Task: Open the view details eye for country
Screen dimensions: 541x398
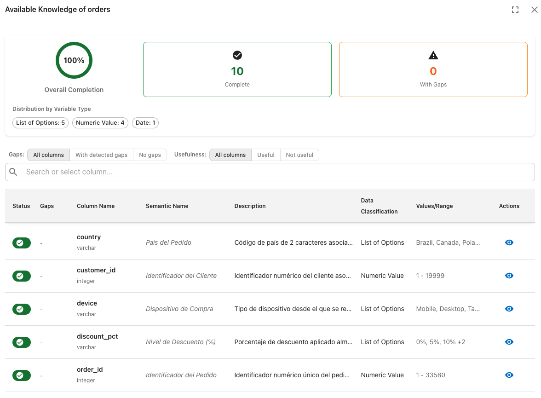Action: pyautogui.click(x=509, y=242)
